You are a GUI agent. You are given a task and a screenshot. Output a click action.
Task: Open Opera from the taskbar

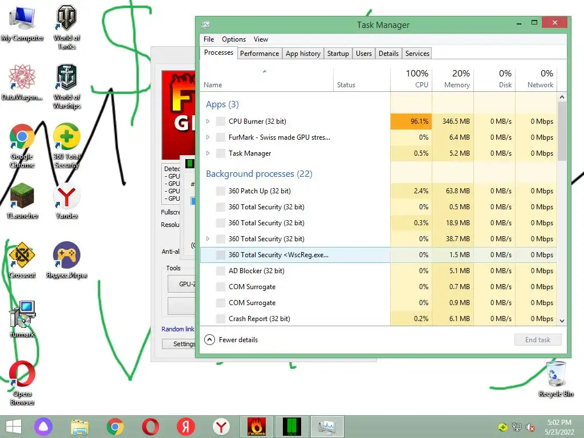(151, 427)
